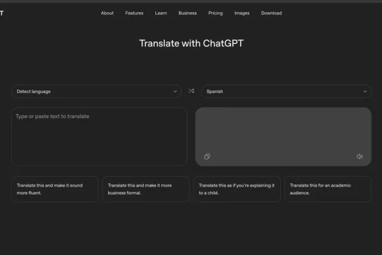Choose the 'sound more fluent' translation prompt
Viewport: 382px width, 255px height.
pyautogui.click(x=55, y=189)
